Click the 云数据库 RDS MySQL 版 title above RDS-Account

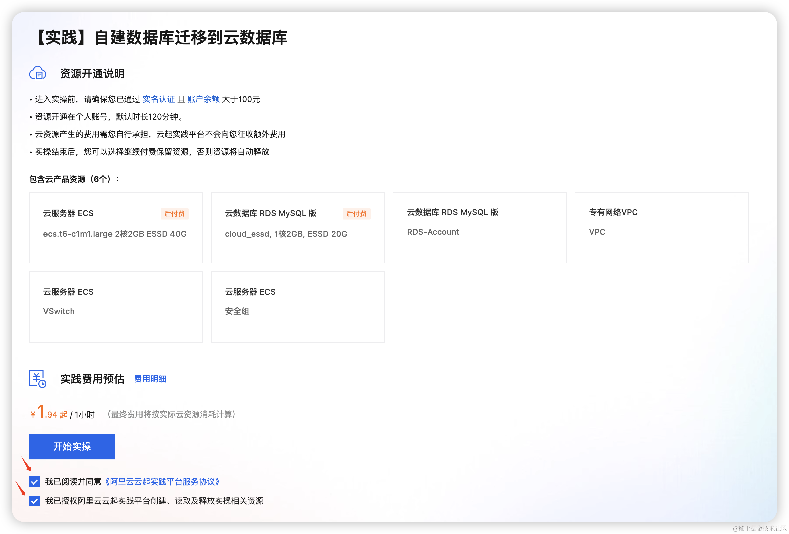452,212
